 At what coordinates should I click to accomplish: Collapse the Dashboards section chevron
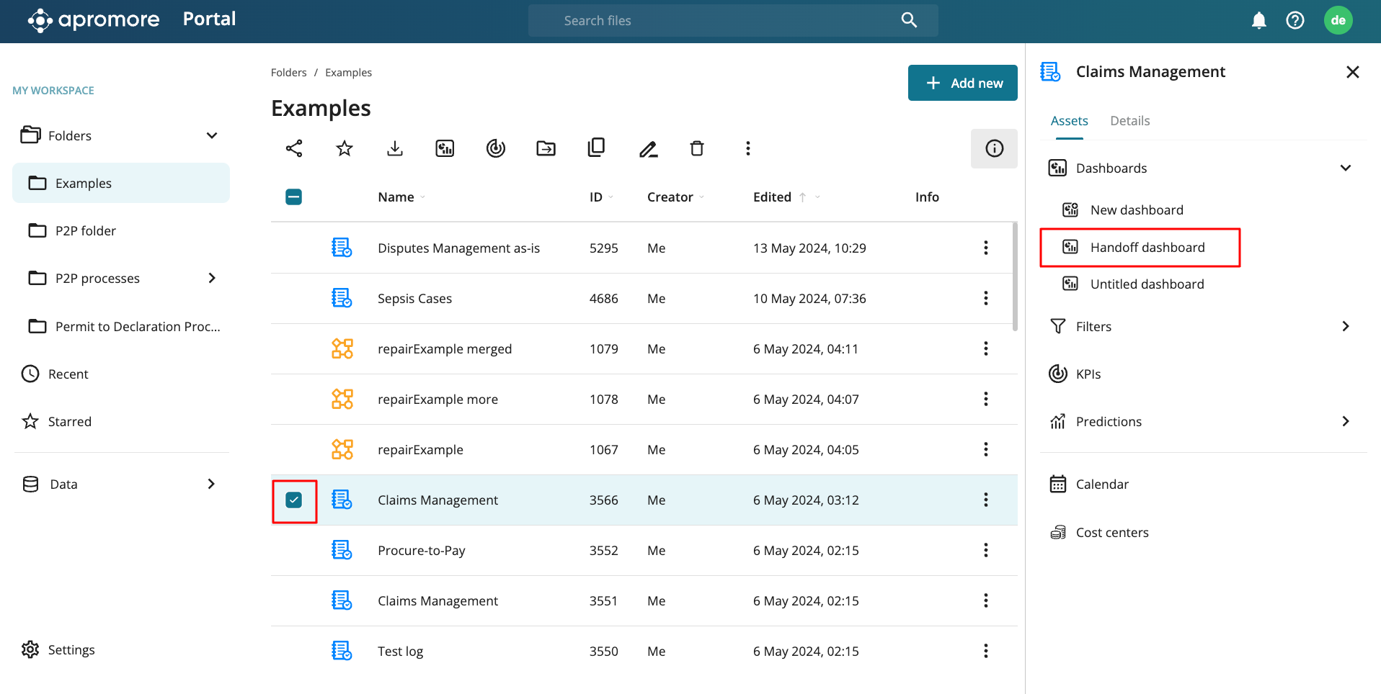(x=1345, y=168)
